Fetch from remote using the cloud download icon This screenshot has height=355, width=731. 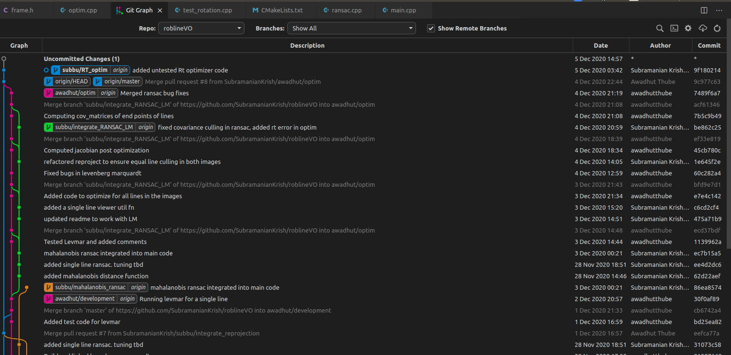pos(702,28)
